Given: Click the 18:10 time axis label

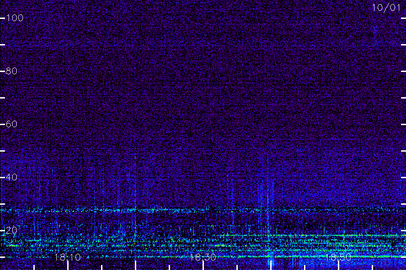Looking at the screenshot, I should pos(68,257).
